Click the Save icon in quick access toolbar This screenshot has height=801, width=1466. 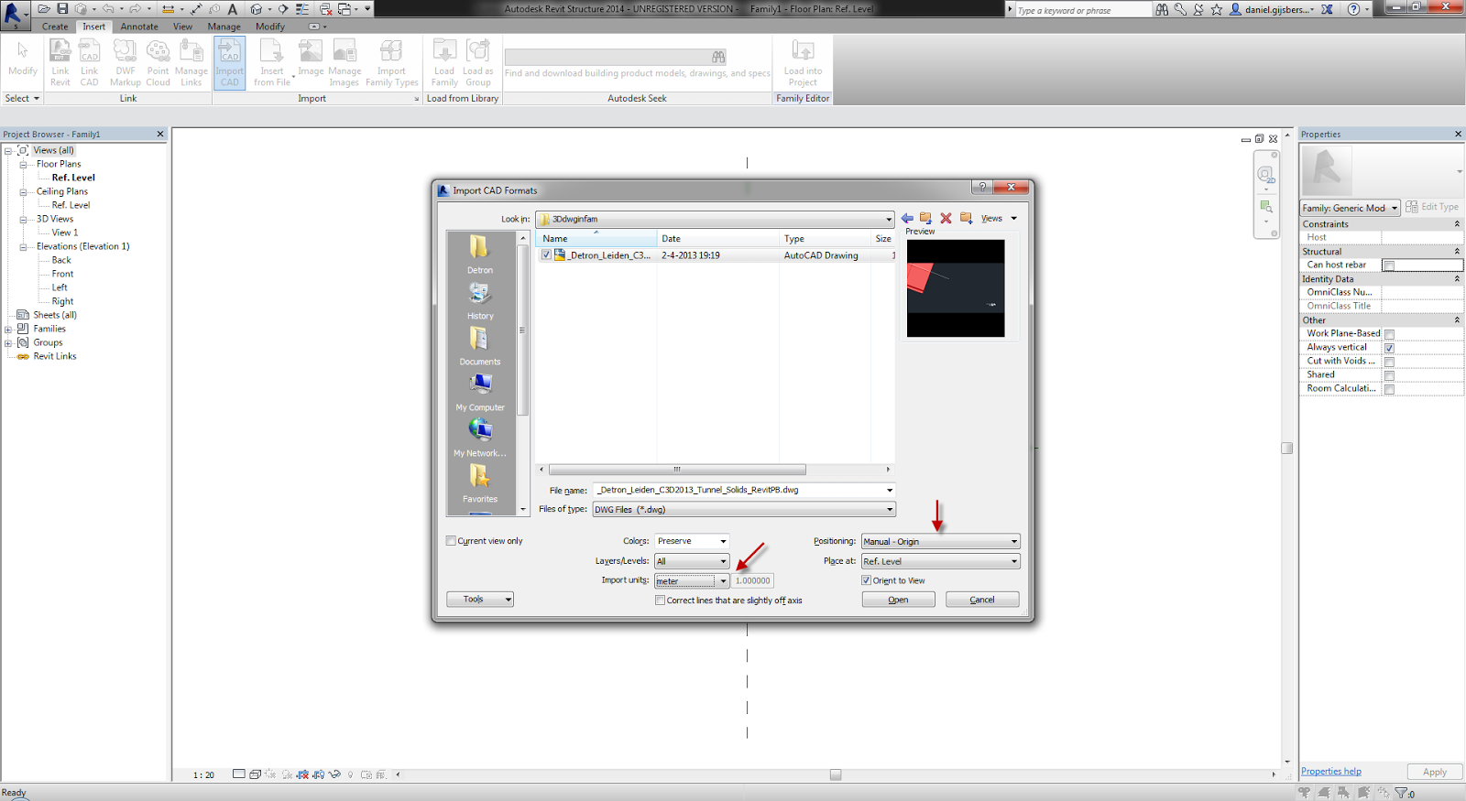pyautogui.click(x=62, y=9)
